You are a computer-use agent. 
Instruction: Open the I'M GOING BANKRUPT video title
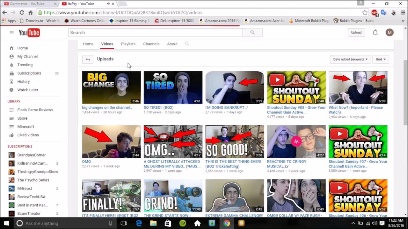click(226, 108)
